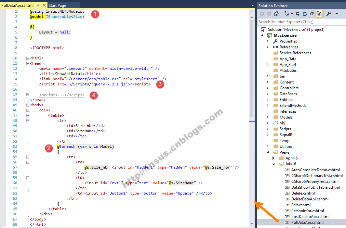Collapse the body element outline at line 45
This screenshot has height=228, width=346.
pos(28,105)
